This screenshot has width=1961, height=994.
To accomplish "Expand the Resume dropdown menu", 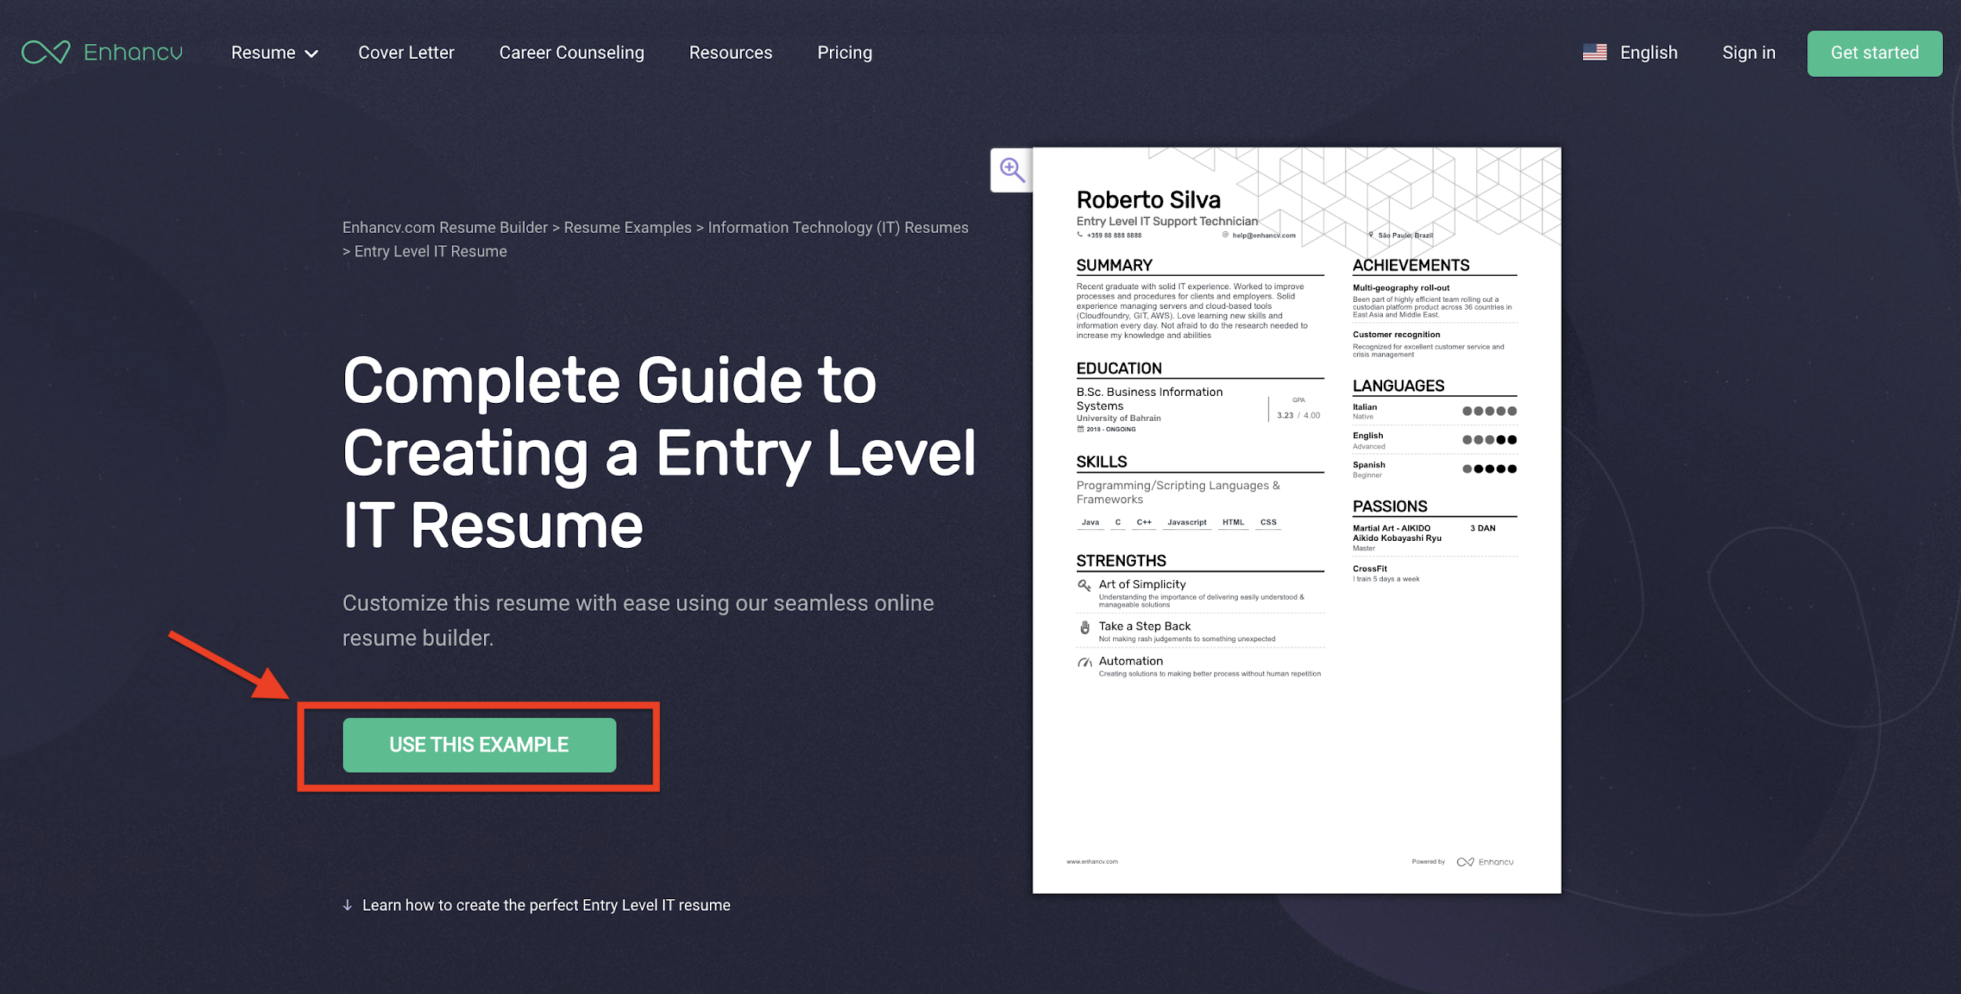I will click(x=273, y=52).
